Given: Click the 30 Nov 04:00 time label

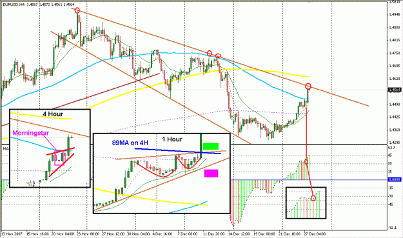Looking at the screenshot, I should pyautogui.click(x=138, y=234).
